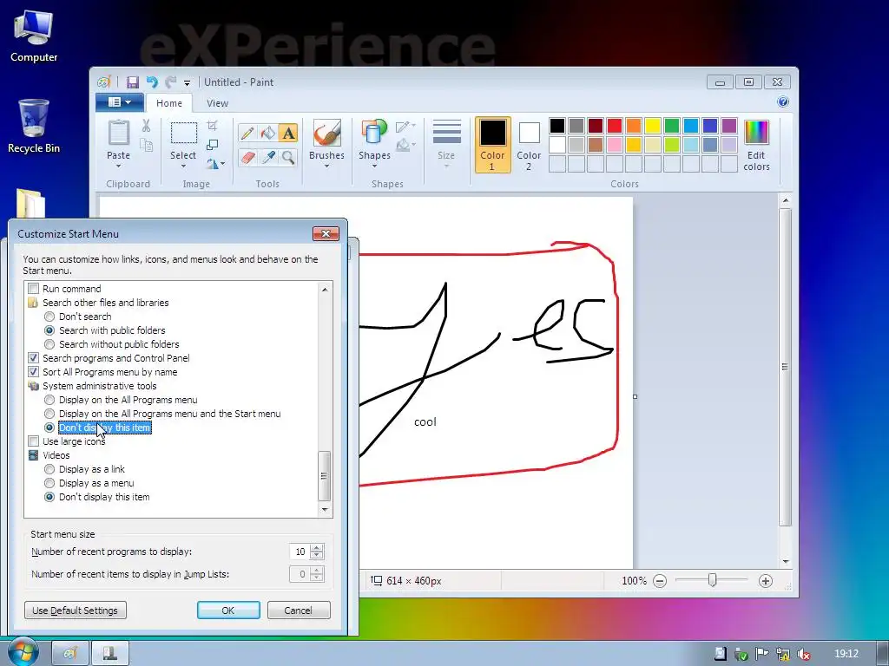Click the Paste clipboard icon
Screen dimensions: 889x666
[118, 134]
